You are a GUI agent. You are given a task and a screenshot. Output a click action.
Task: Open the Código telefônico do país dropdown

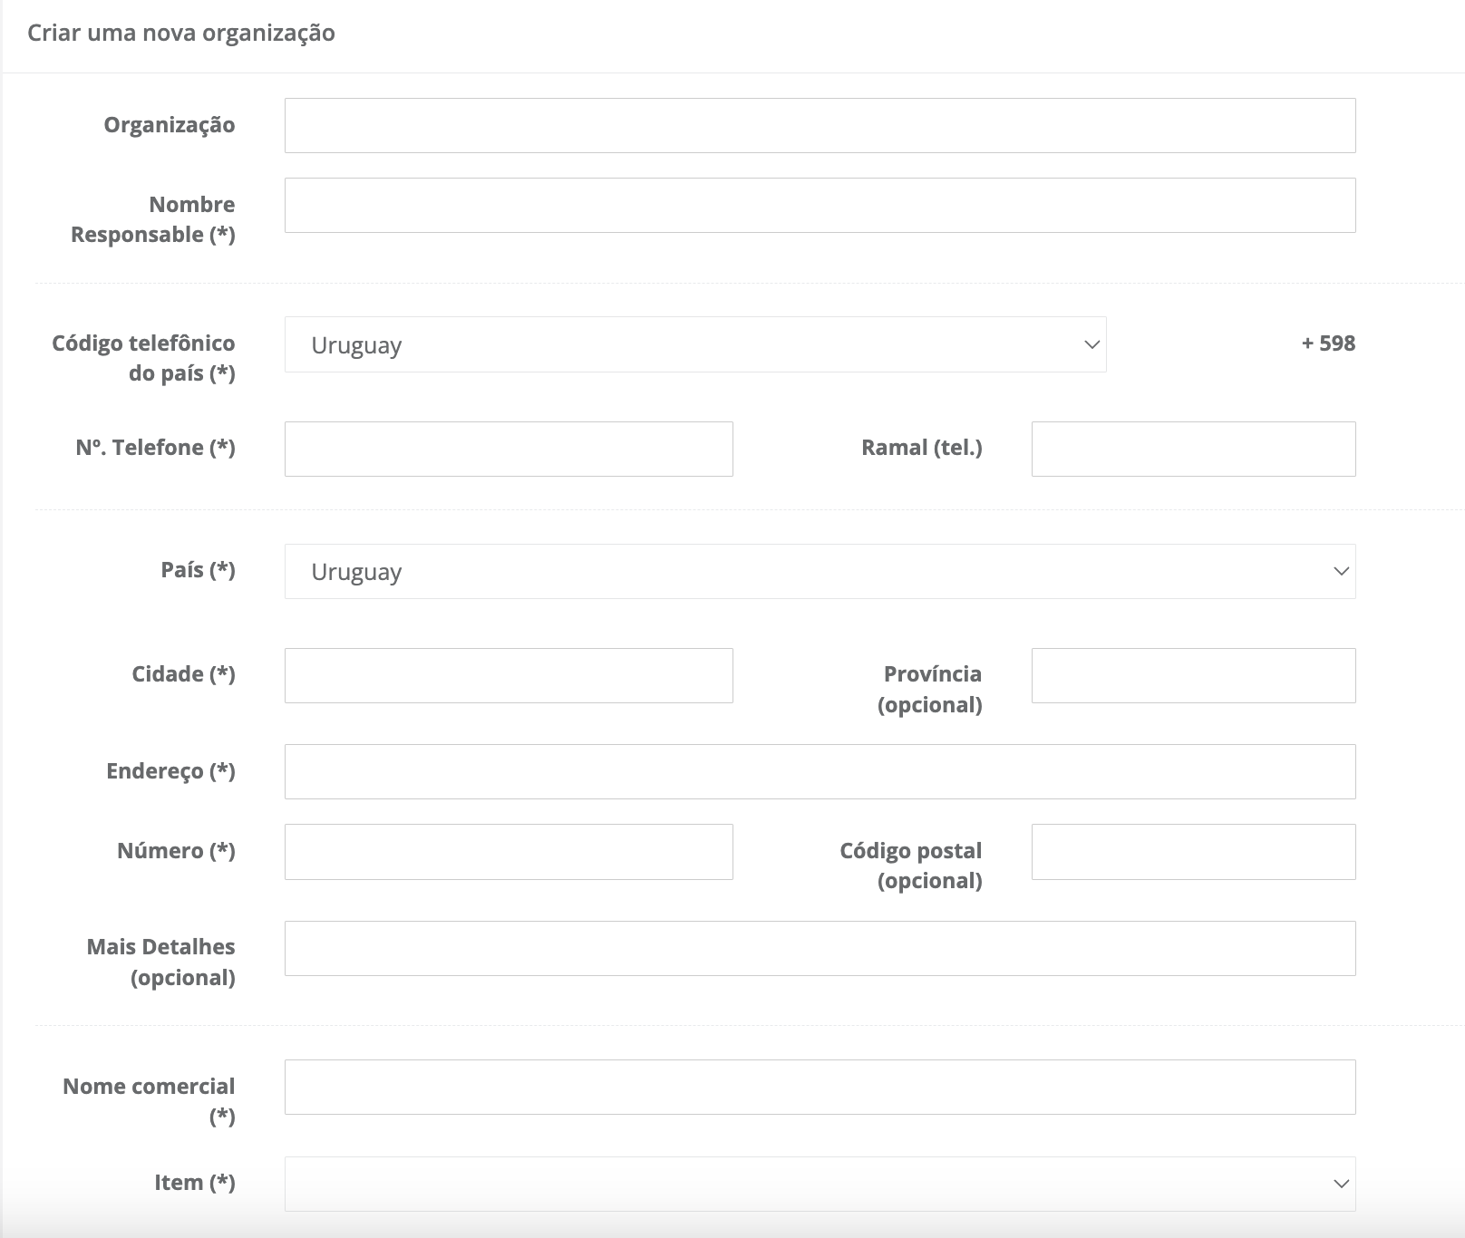coord(694,344)
